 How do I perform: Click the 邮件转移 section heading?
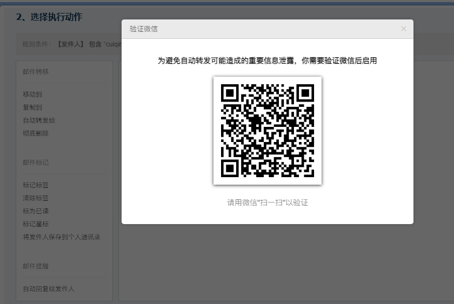(36, 71)
